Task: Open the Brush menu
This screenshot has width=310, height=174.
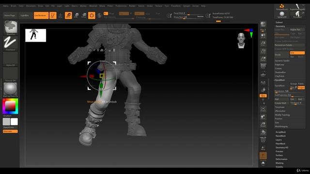Action: [14, 6]
